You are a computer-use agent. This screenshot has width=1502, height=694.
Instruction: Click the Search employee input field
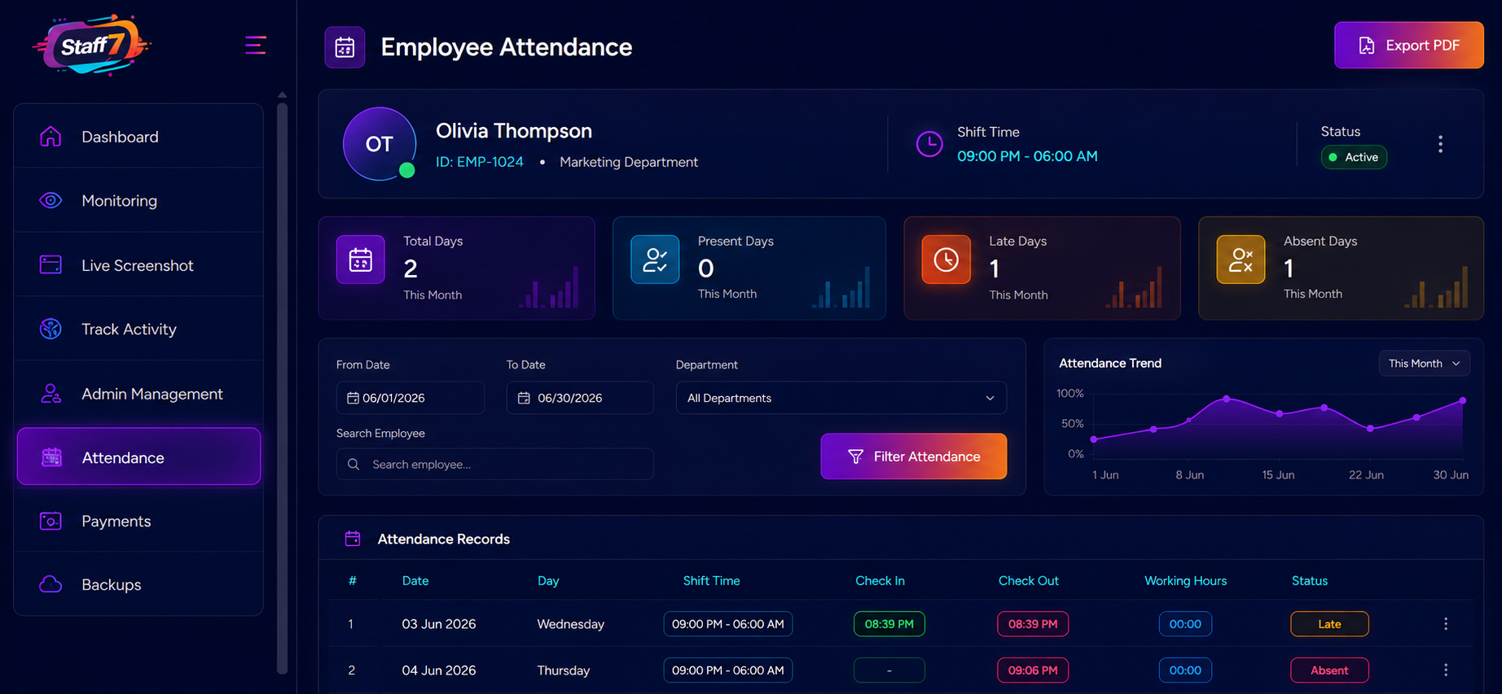click(x=494, y=464)
